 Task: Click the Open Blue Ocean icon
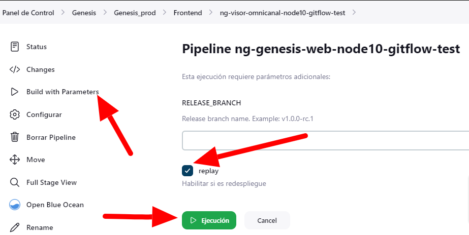pos(15,205)
